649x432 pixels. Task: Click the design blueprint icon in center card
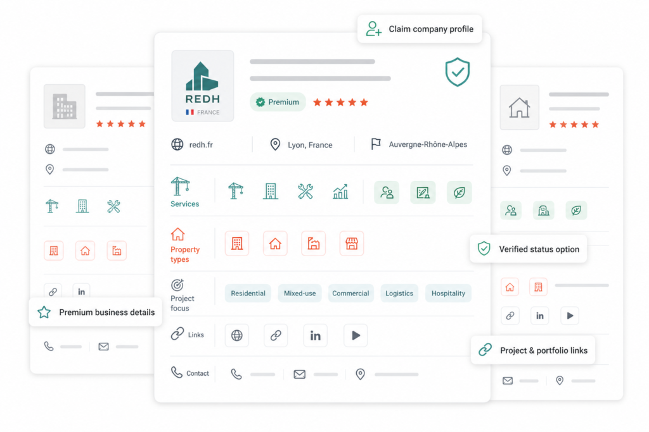coord(423,192)
